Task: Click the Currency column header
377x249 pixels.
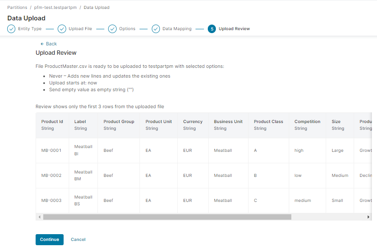Action: coord(193,122)
